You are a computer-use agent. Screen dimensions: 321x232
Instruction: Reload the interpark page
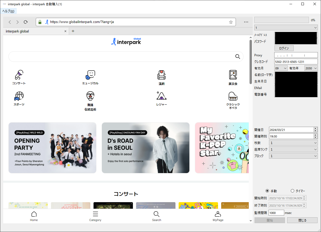tap(26, 22)
